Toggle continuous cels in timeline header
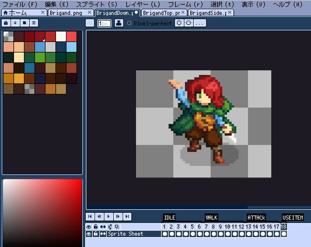 click(x=103, y=227)
